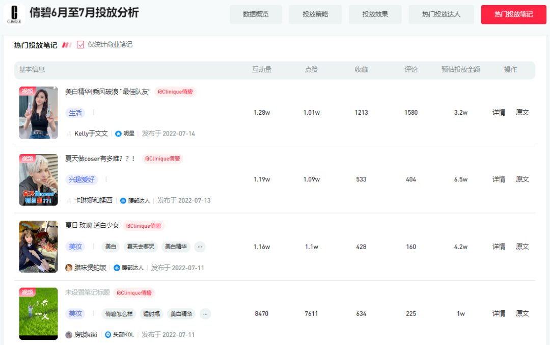Click the 腰部达人 badge icon for 腊味煲蛇饭

tap(117, 268)
